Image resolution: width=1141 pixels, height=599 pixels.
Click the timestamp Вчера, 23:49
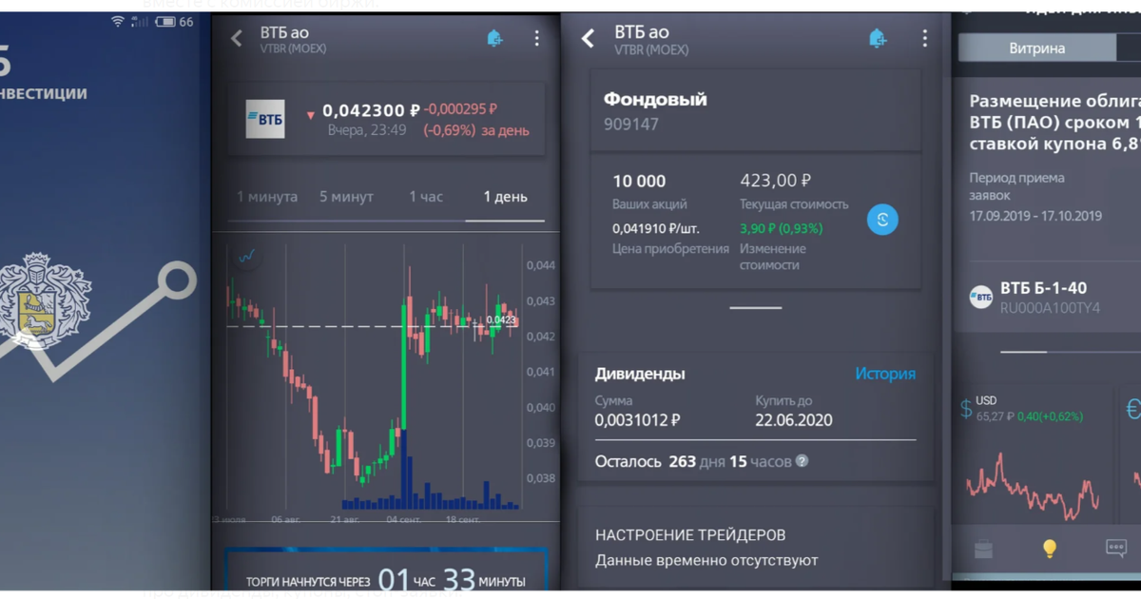(367, 130)
